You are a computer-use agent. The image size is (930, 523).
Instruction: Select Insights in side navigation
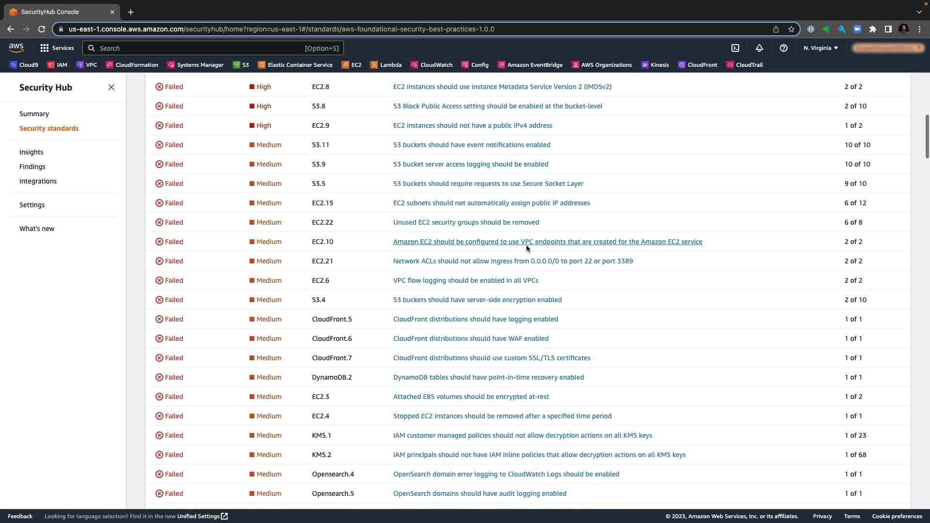pos(31,152)
